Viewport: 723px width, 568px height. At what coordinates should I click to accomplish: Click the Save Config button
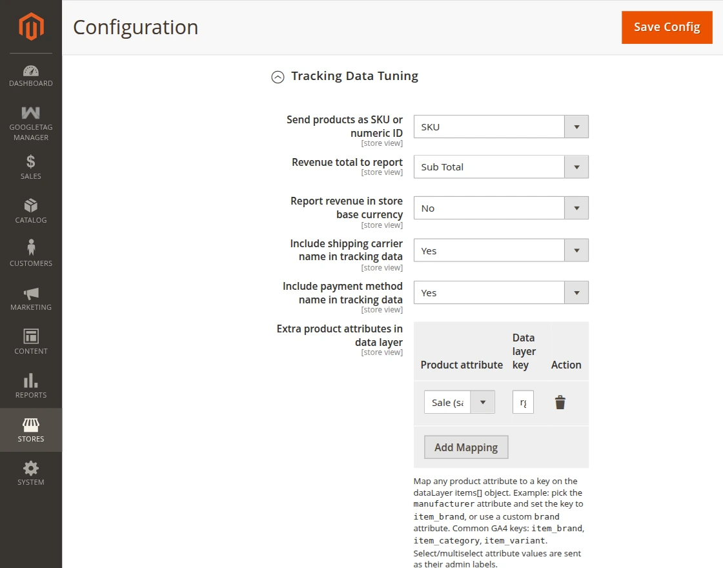coord(667,27)
